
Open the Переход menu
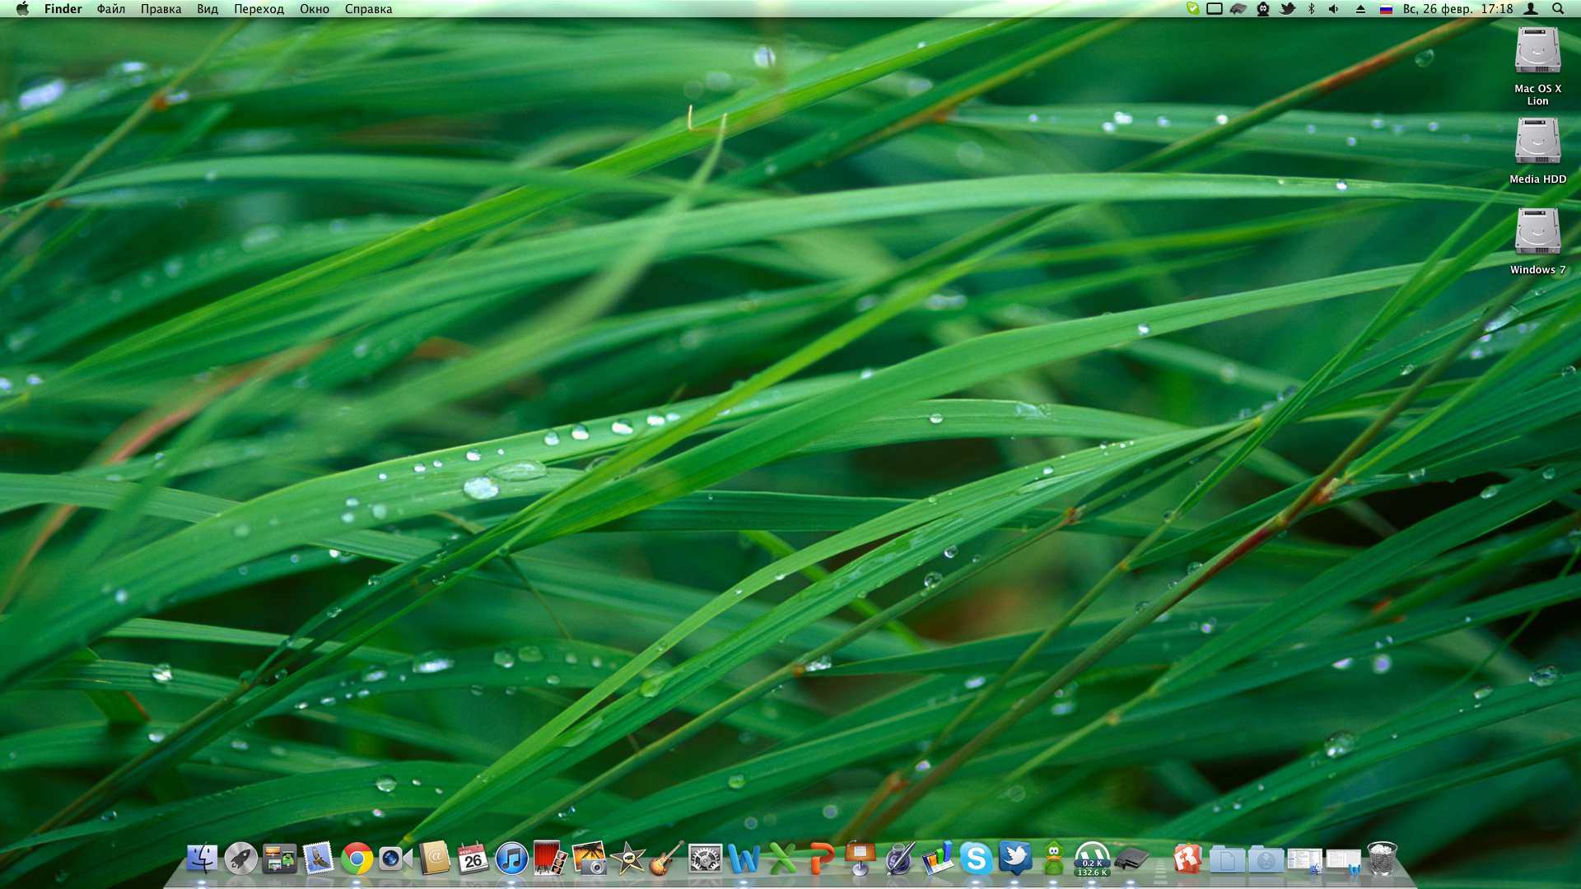(x=259, y=9)
